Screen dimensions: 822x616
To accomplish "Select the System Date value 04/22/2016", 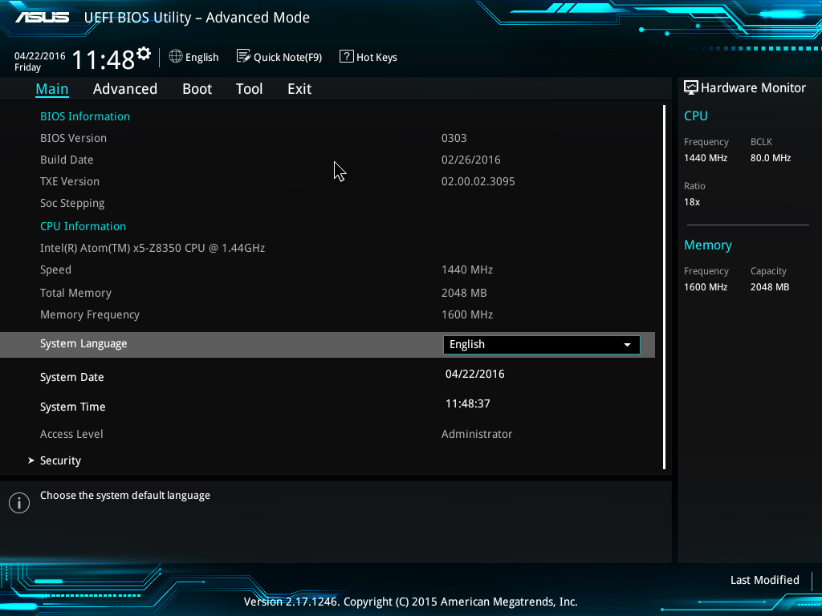I will coord(475,374).
